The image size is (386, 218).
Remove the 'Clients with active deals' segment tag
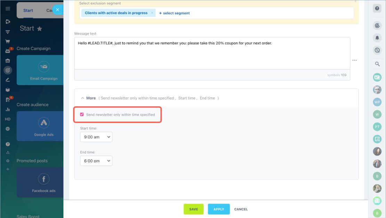[152, 13]
